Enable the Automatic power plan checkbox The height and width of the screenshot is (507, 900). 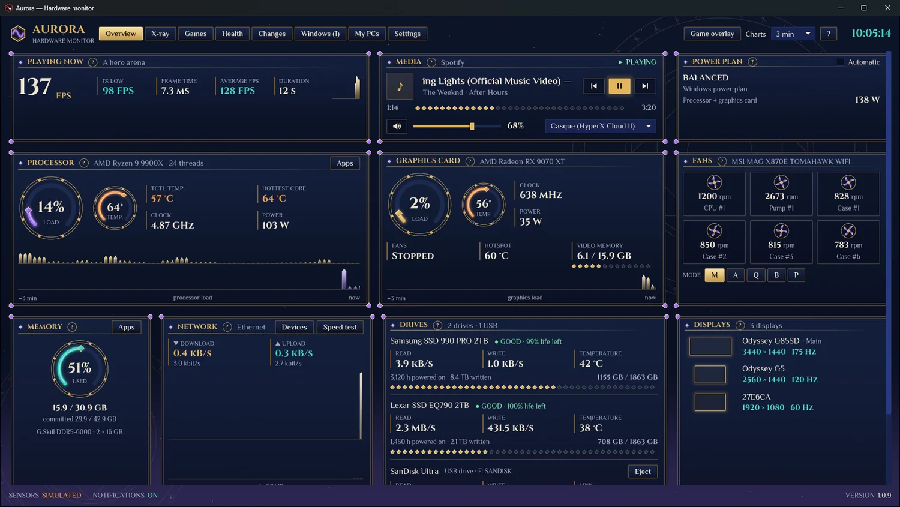840,62
